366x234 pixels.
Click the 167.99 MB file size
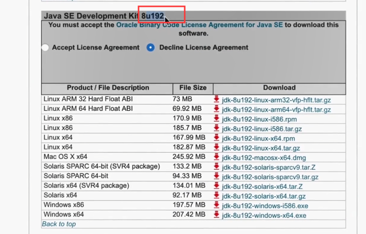coord(189,137)
